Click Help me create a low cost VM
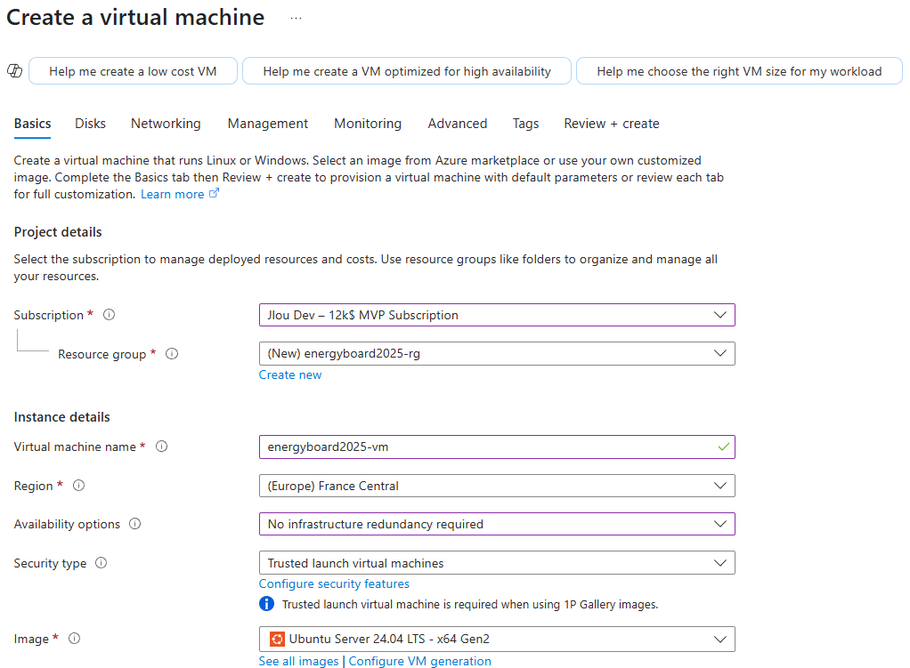Viewport: 910px width, 668px height. (x=133, y=71)
